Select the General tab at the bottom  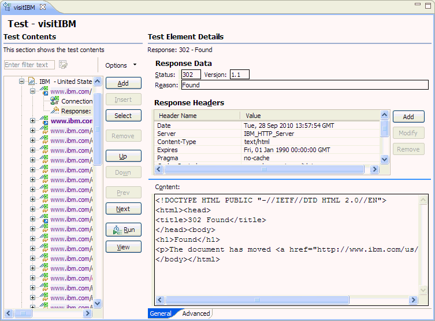coord(161,313)
